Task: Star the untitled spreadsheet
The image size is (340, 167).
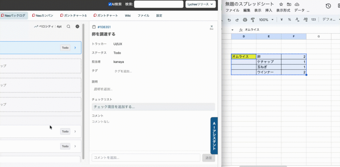Action: tap(281, 4)
